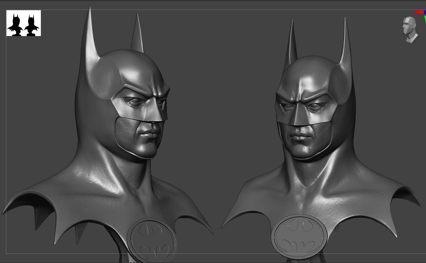Click the red X axis cone on gizmo
426x263 pixels.
(418, 12)
